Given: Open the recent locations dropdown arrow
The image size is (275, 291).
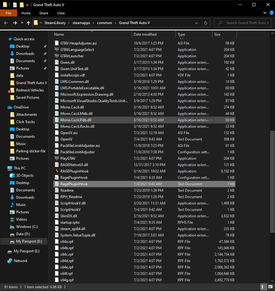Looking at the screenshot, I should (22, 23).
